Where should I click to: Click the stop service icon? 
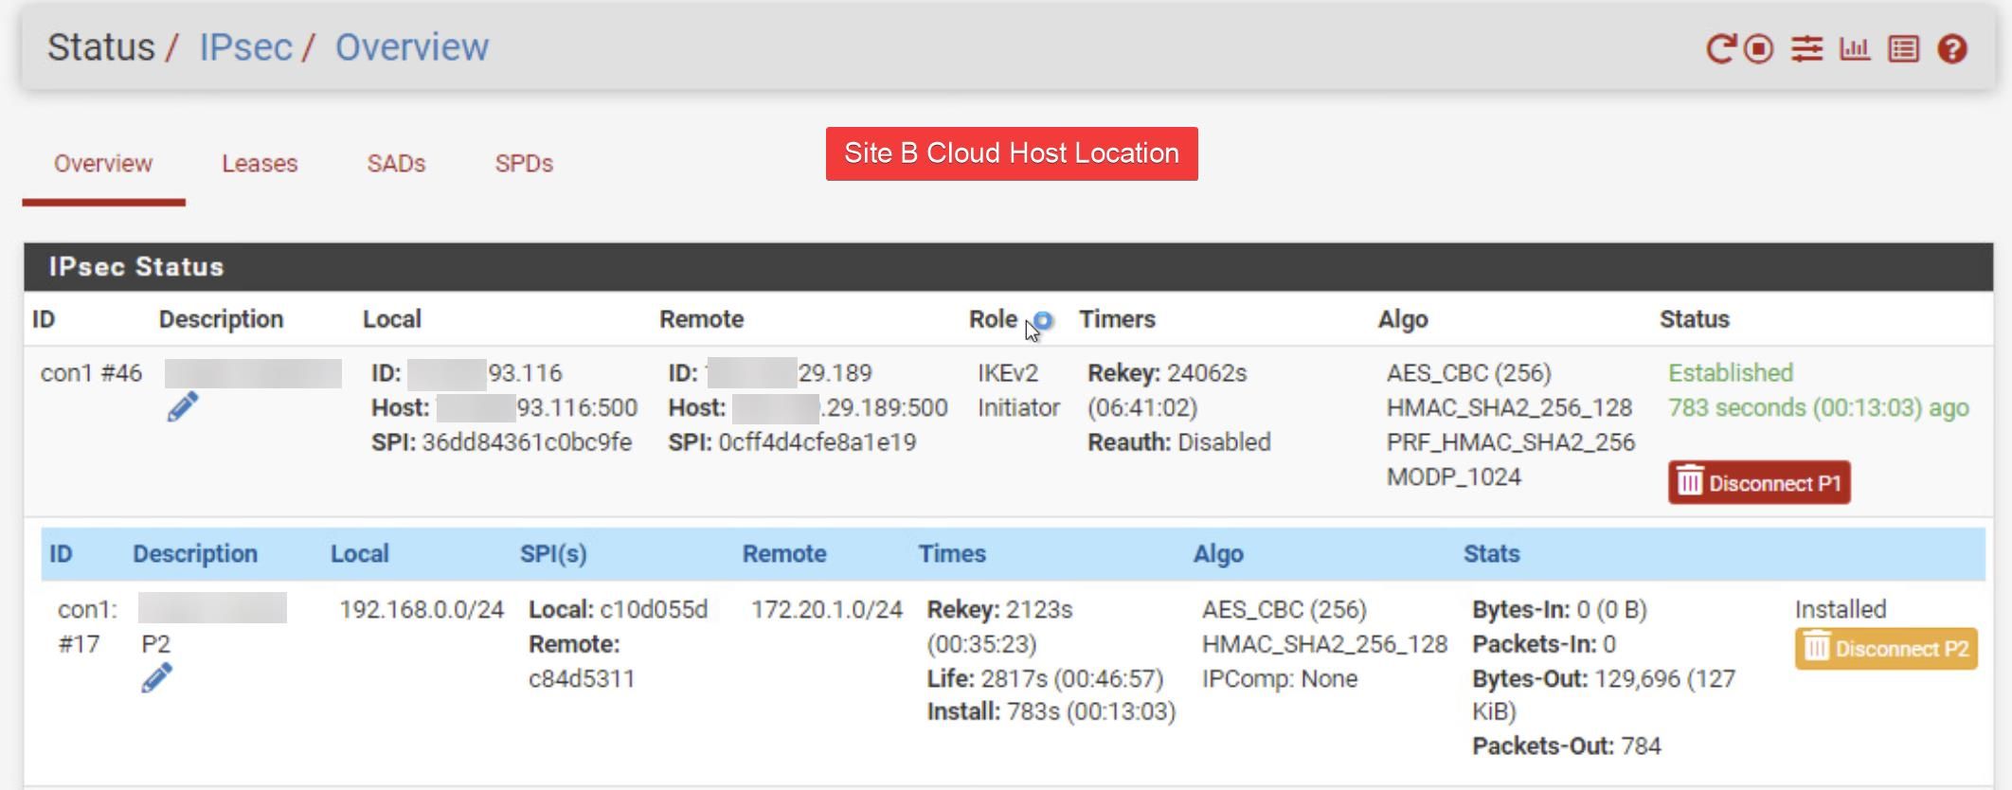click(x=1759, y=48)
